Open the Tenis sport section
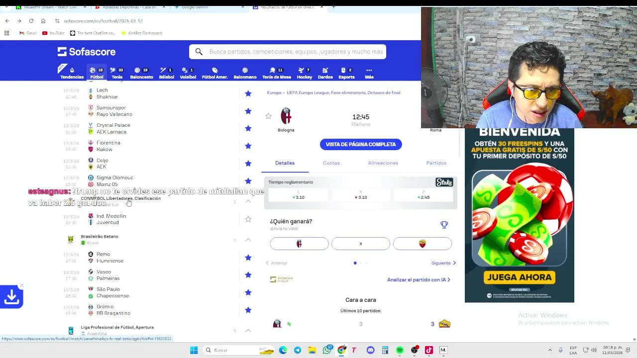 [x=117, y=73]
